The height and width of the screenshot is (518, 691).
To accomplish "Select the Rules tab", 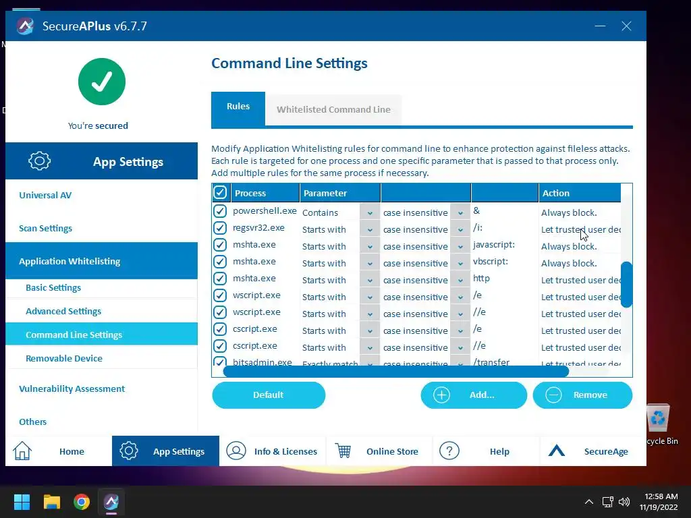I will (238, 109).
